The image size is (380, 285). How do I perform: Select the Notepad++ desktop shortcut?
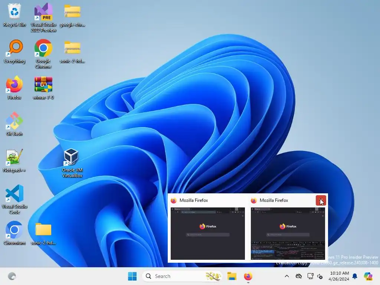click(14, 160)
